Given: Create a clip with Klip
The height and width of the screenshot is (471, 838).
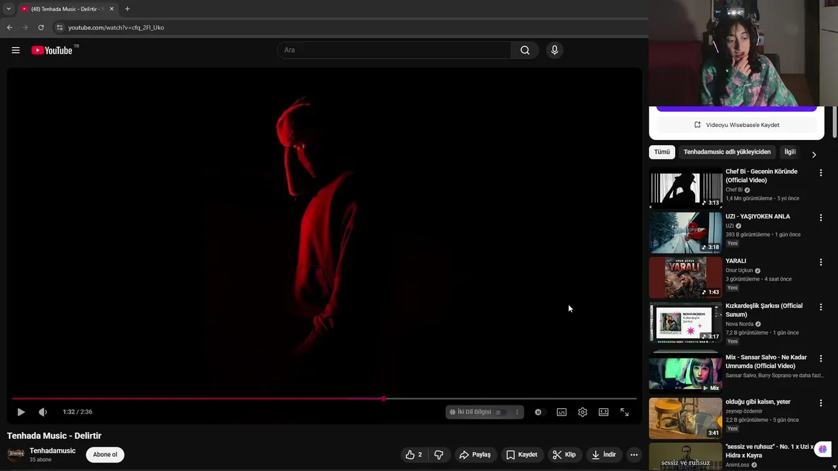Looking at the screenshot, I should [564, 455].
